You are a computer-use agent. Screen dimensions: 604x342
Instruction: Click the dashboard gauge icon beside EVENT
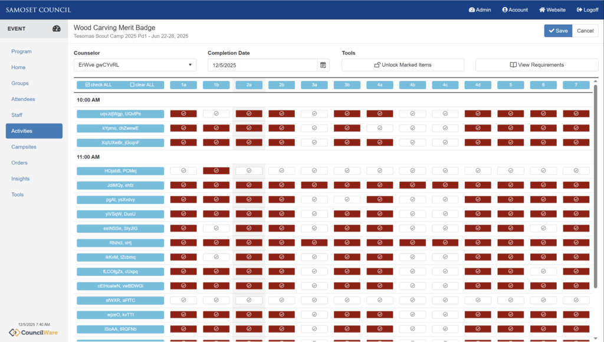tap(57, 28)
